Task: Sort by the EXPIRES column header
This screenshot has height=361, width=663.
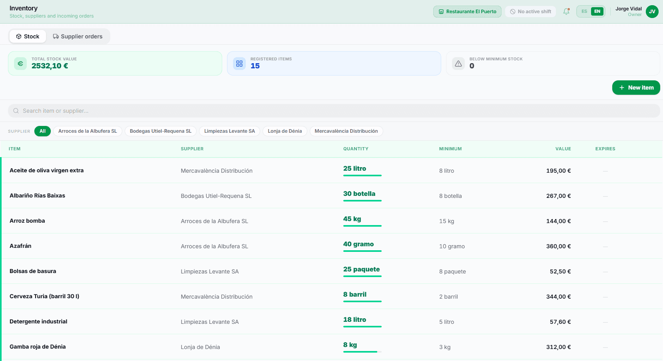Action: click(605, 149)
